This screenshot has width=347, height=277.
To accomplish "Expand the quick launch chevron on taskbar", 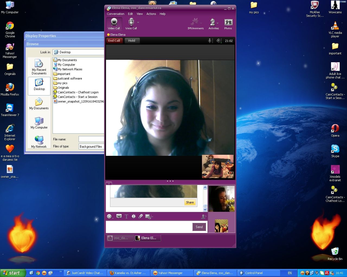I will [x=60, y=272].
